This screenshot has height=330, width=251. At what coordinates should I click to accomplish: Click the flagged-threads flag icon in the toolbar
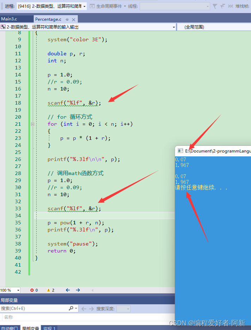(x=222, y=6)
